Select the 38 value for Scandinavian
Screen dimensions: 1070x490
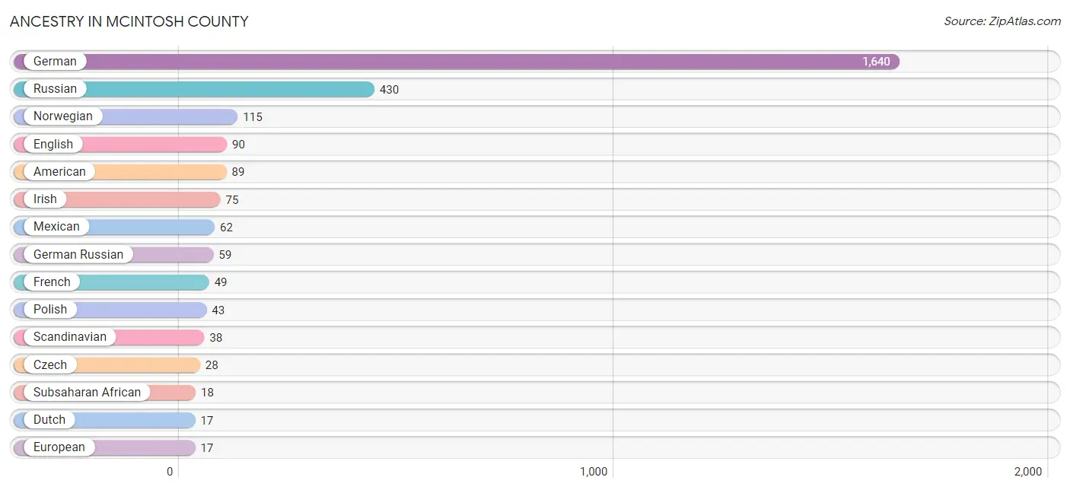click(216, 338)
